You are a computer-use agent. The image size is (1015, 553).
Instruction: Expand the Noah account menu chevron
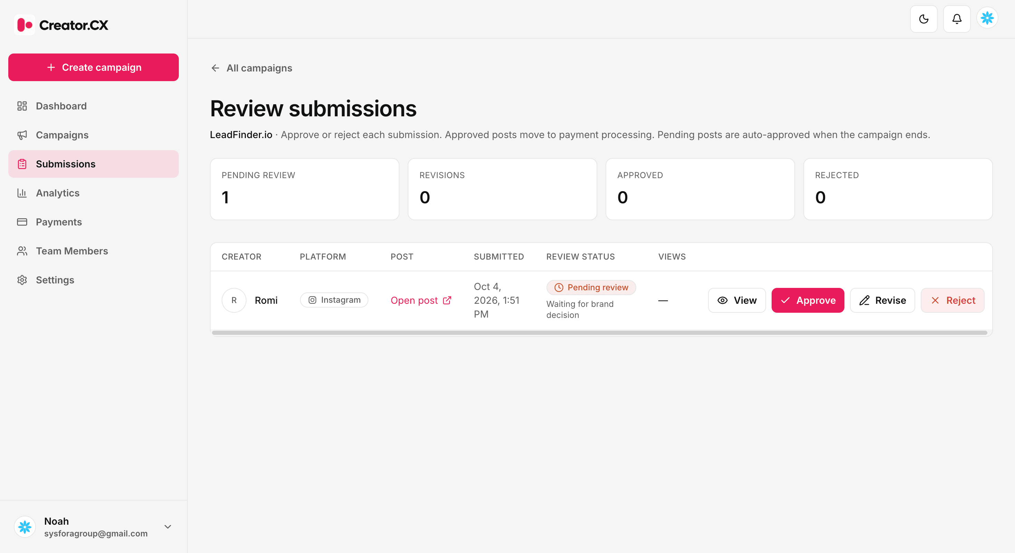point(167,527)
